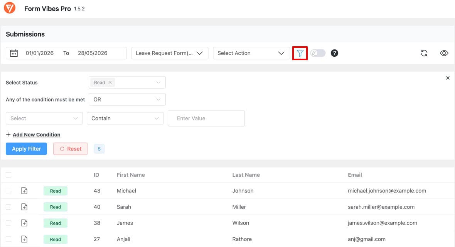This screenshot has height=247, width=455.
Task: Click the end date 28/05/2026
Action: click(93, 53)
